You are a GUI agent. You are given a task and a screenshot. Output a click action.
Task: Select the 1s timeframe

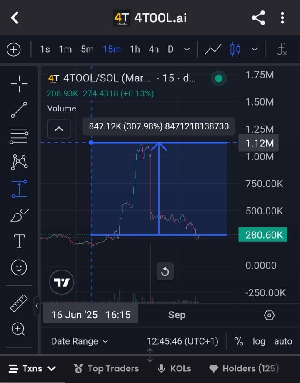(45, 49)
